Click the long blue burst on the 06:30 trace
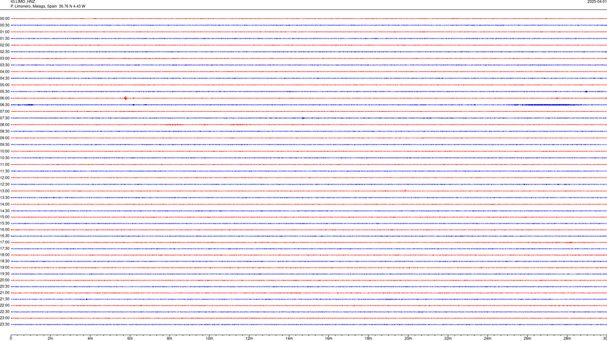 click(x=548, y=105)
